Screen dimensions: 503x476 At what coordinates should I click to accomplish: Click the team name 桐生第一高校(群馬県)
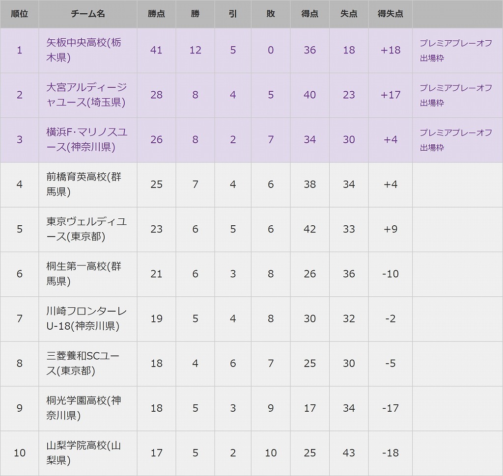[84, 273]
